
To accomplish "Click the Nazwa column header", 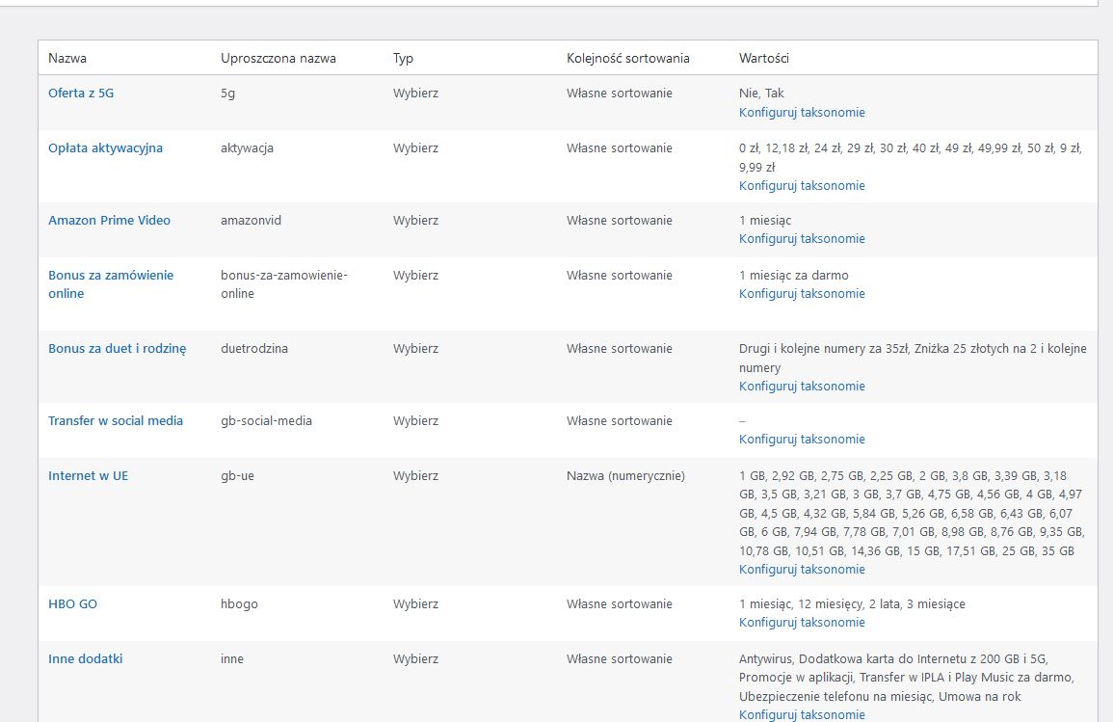I will [67, 58].
